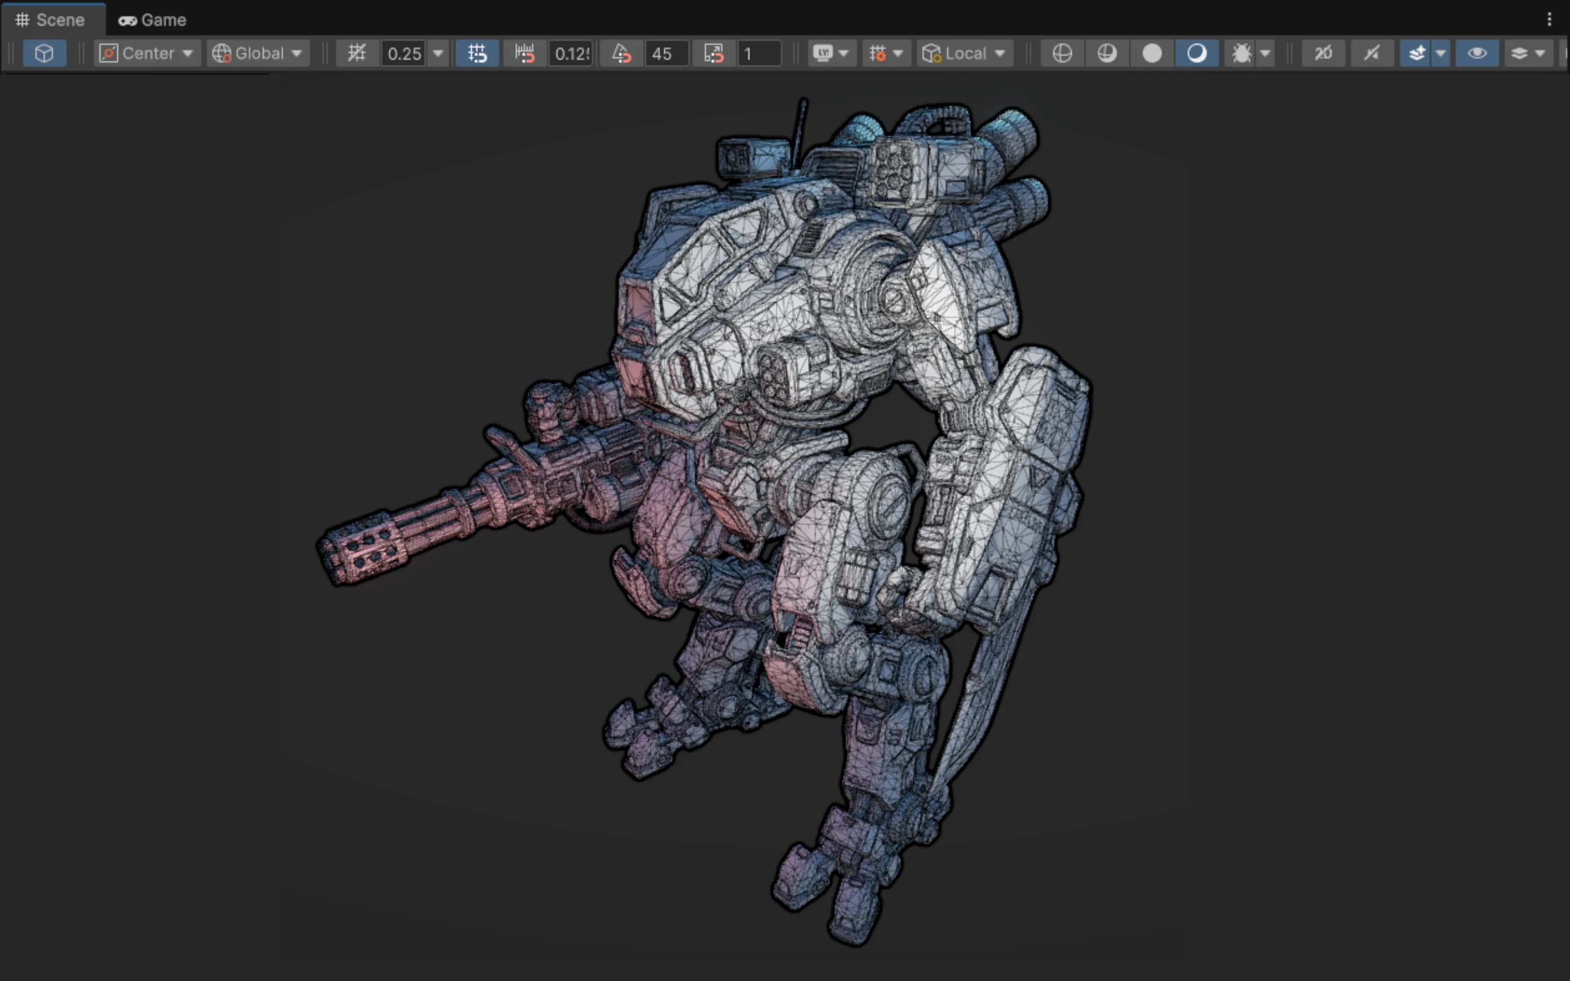Select Shaded Wireframe draw mode

pyautogui.click(x=1107, y=53)
